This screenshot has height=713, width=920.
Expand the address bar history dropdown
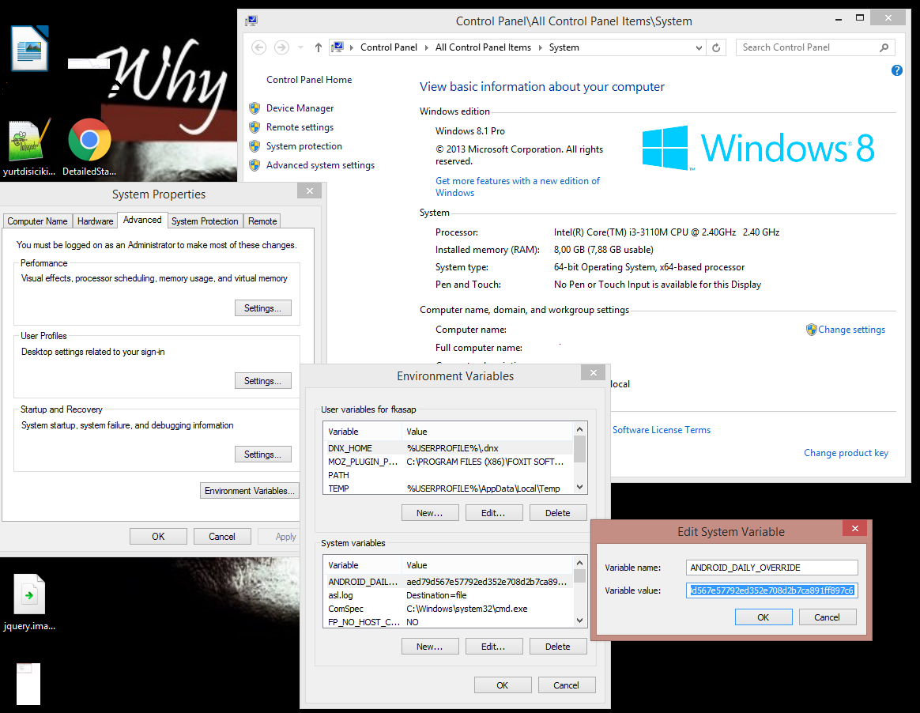tap(699, 48)
